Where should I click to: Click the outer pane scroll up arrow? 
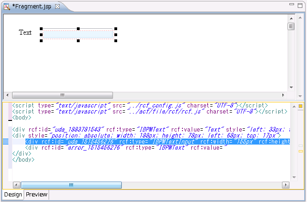tap(300, 18)
